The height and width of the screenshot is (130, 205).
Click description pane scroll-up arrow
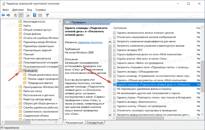point(110,42)
